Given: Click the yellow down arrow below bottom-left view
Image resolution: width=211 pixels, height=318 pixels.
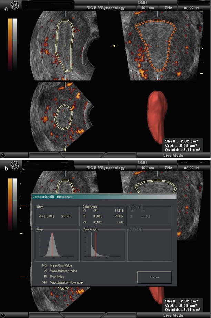Looking at the screenshot, I should (65, 149).
